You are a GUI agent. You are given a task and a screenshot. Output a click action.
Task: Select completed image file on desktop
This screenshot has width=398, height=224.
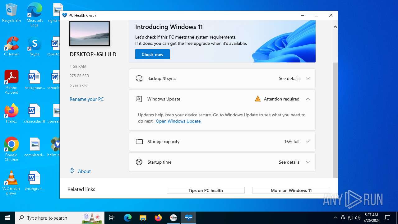coord(35,147)
